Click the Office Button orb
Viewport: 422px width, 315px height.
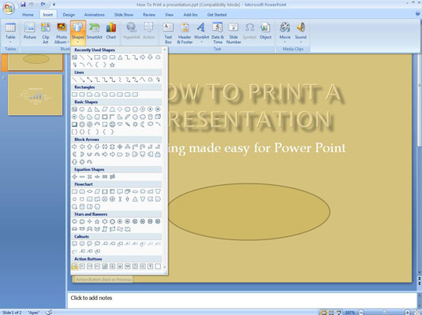[9, 9]
